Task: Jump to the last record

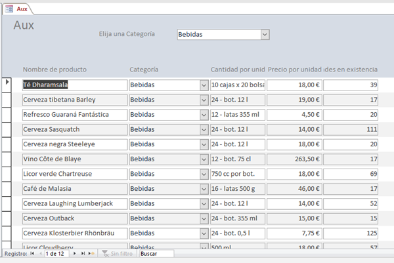Action: tap(83, 253)
